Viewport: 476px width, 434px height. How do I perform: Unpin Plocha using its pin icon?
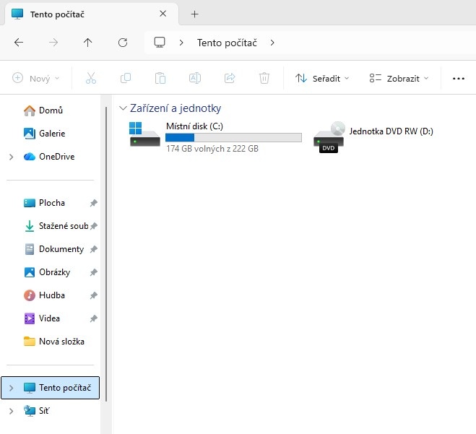coord(93,203)
